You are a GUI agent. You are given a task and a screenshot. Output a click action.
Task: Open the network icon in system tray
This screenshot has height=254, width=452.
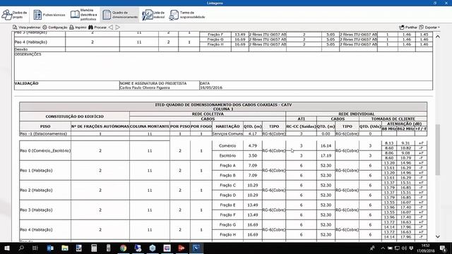397,248
